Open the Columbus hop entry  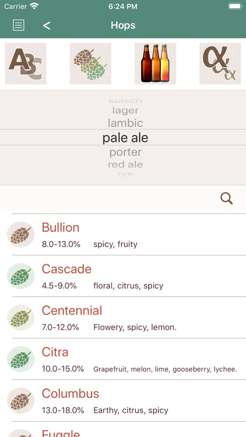click(x=123, y=401)
